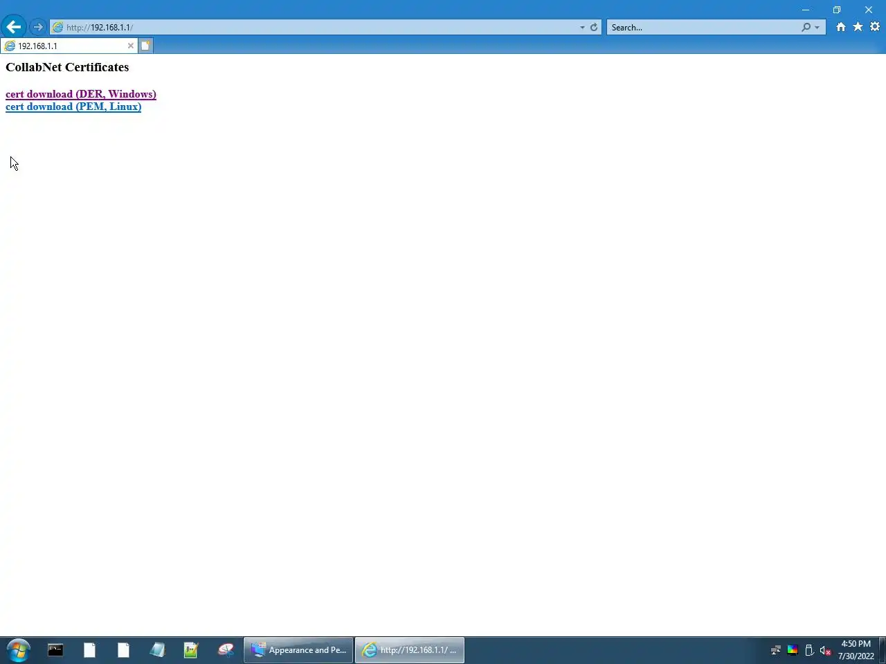This screenshot has width=886, height=664.
Task: Launch Command Prompt from the taskbar
Action: 55,650
